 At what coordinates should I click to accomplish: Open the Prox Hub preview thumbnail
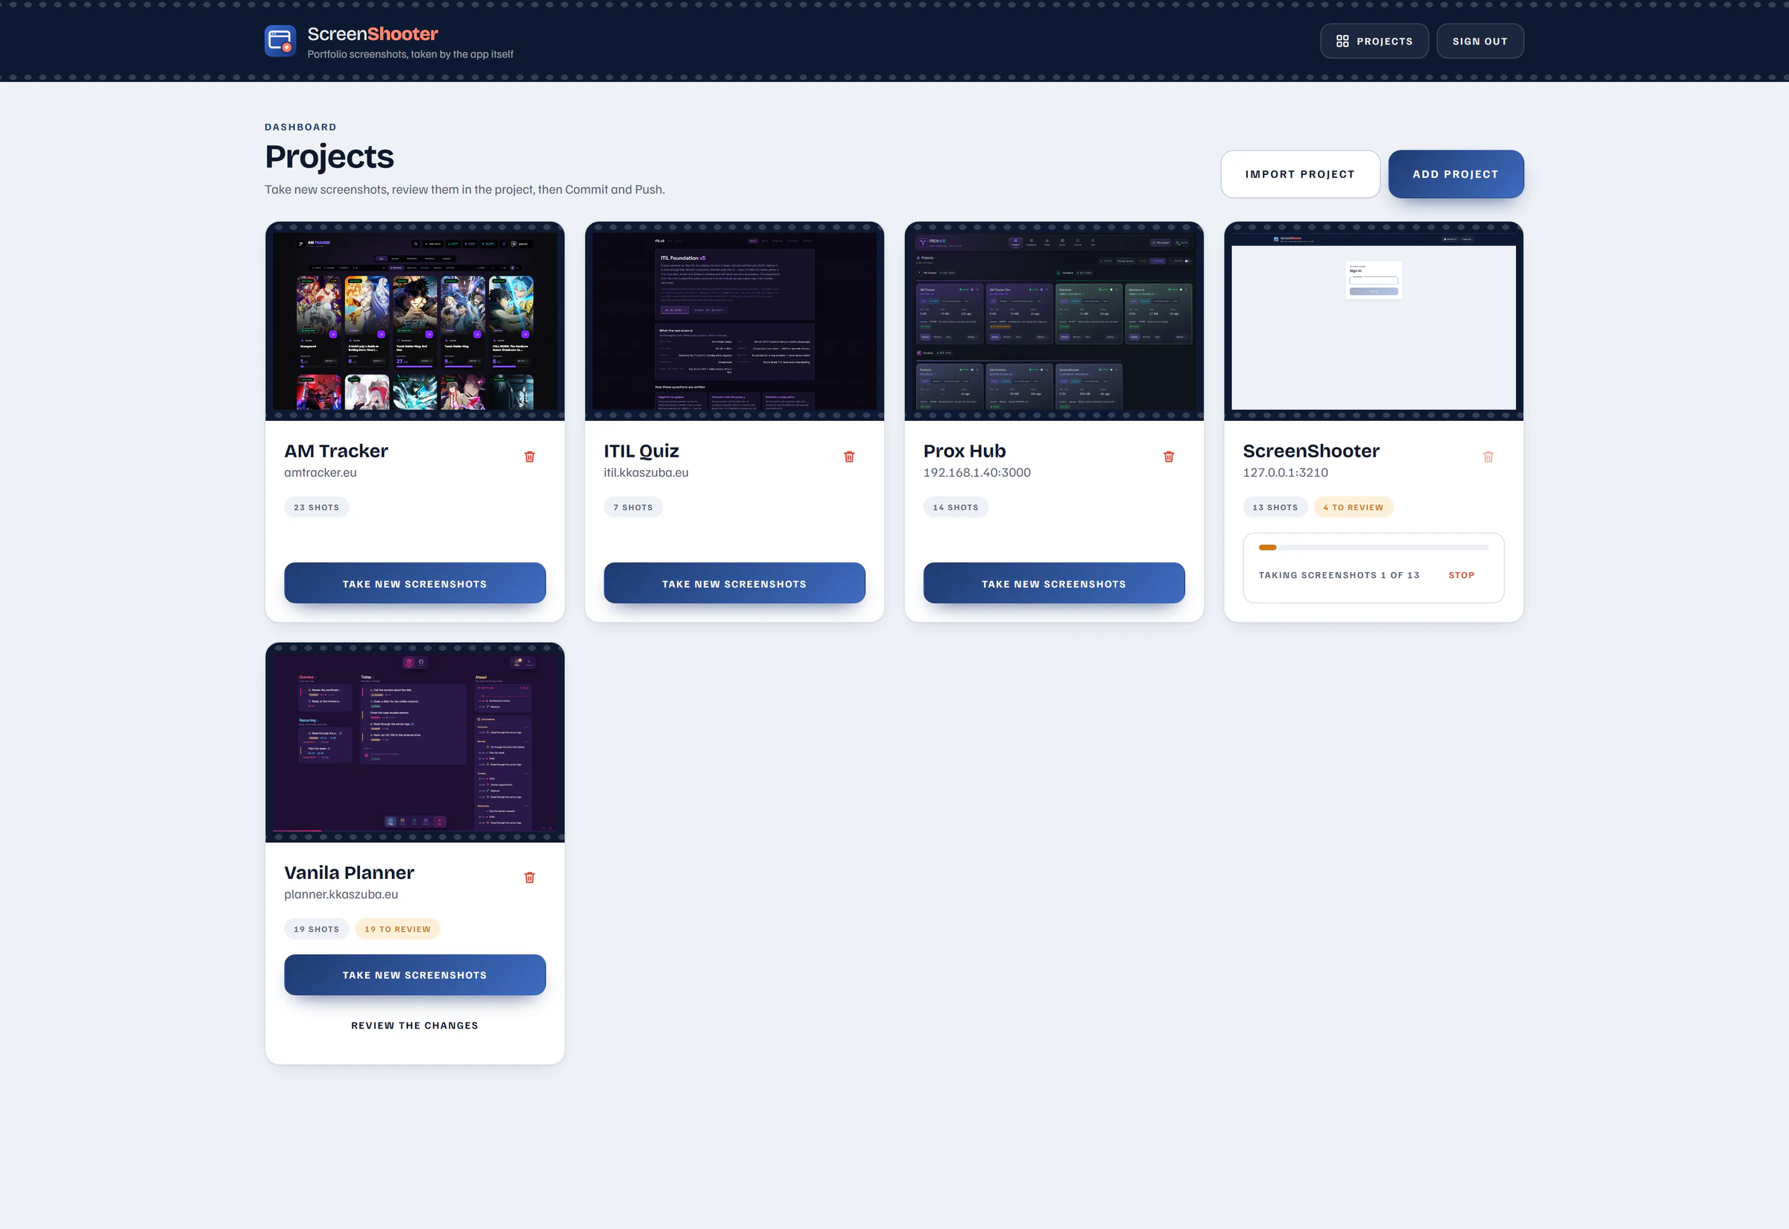tap(1054, 321)
